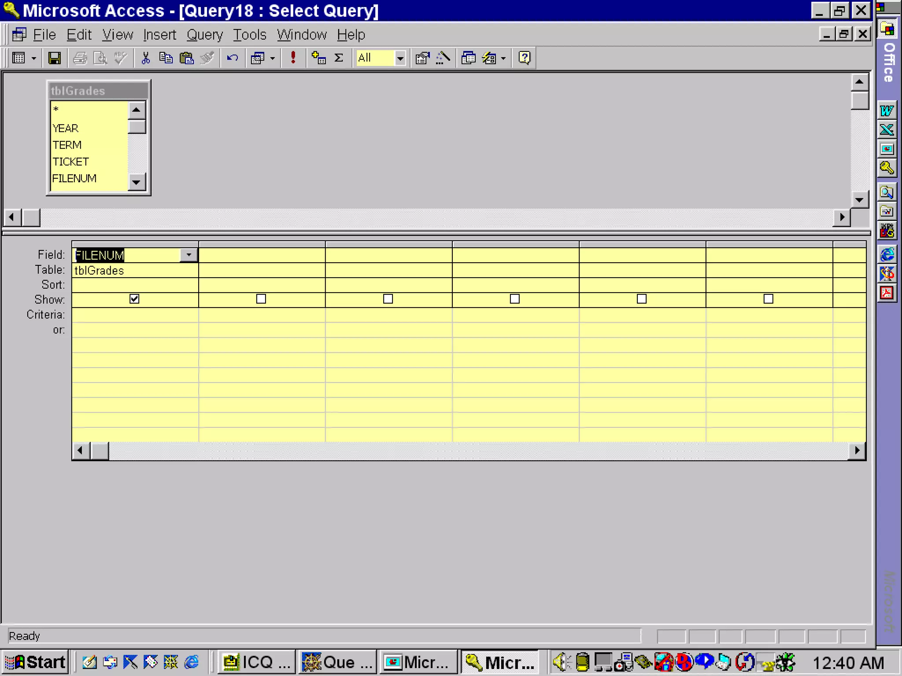Screen dimensions: 902x676
Task: Launch the Build wand icon
Action: point(443,58)
